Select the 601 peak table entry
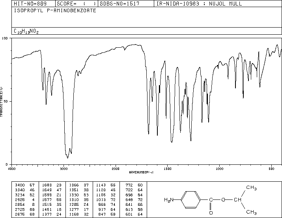 [x=134, y=214]
